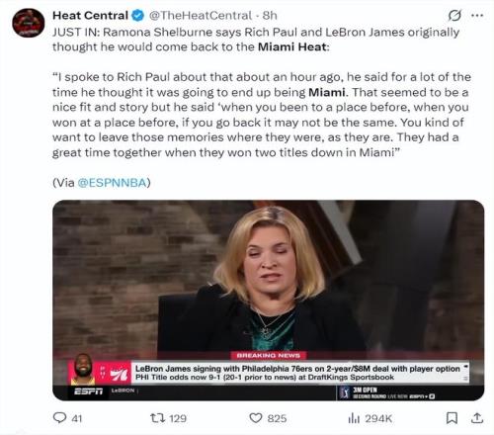This screenshot has height=435, width=494.
Task: Click the ESPN logo in video
Action: click(89, 391)
